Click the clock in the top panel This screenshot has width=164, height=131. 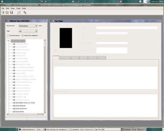(x=157, y=1)
